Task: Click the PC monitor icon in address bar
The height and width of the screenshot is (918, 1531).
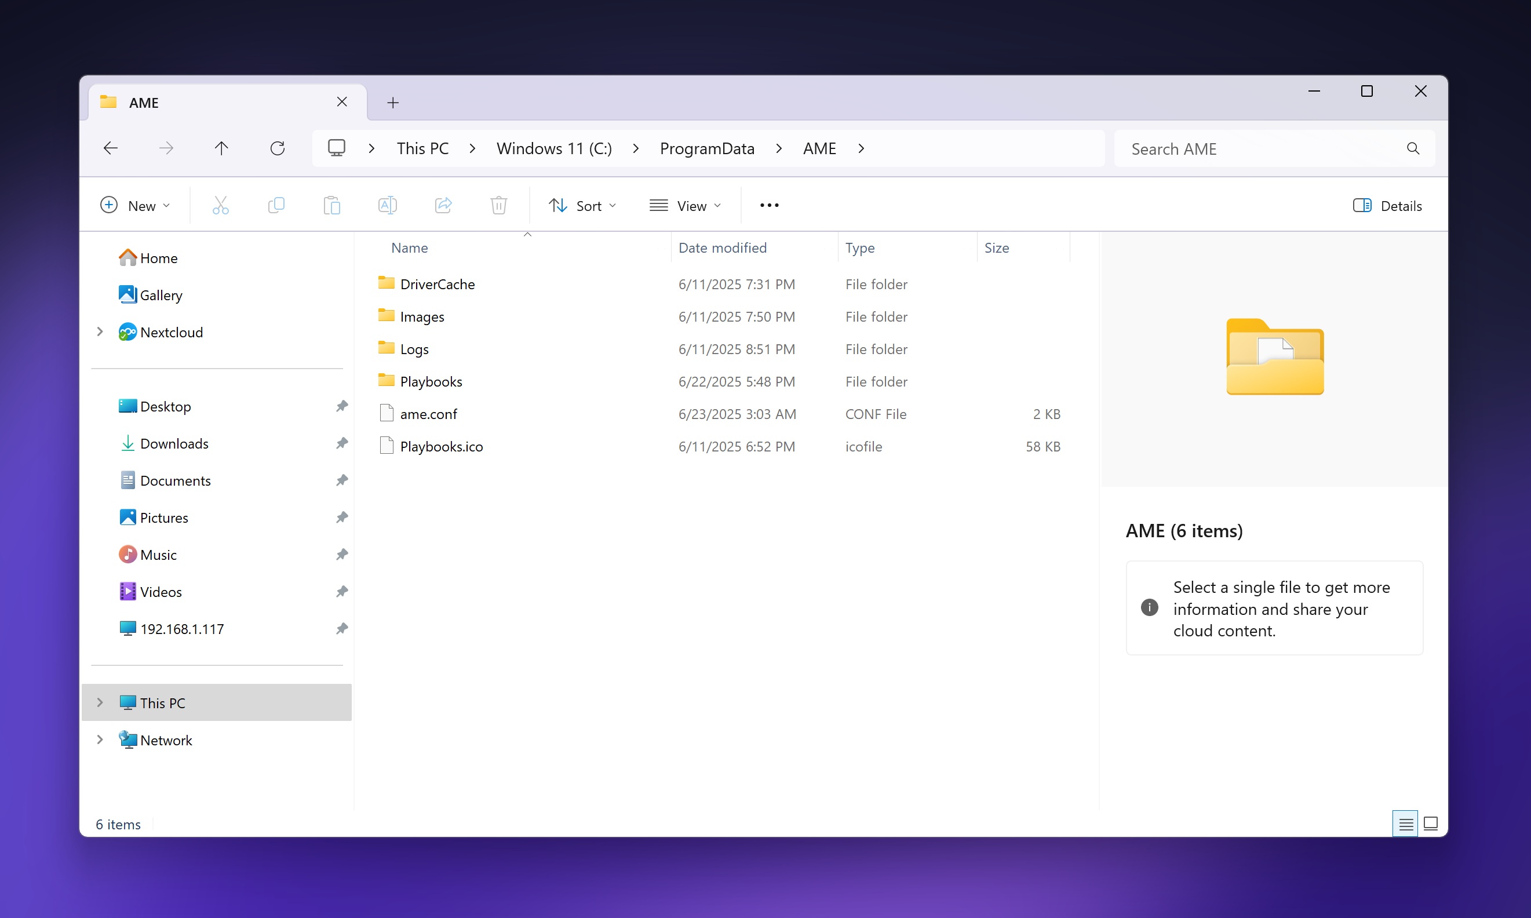Action: click(x=336, y=148)
